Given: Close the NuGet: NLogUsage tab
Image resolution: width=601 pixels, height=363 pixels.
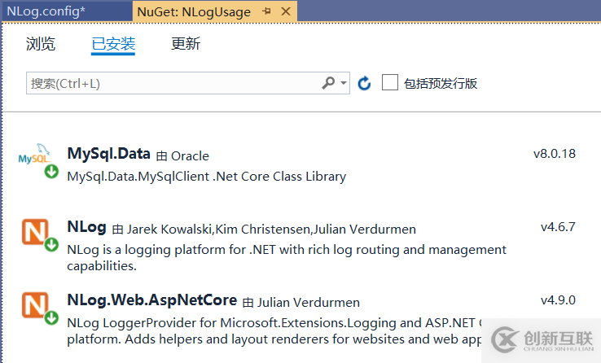Looking at the screenshot, I should tap(286, 11).
